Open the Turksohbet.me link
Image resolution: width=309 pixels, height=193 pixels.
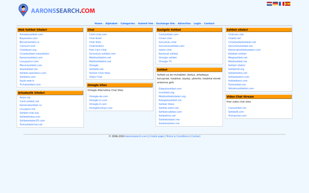pos(237,84)
